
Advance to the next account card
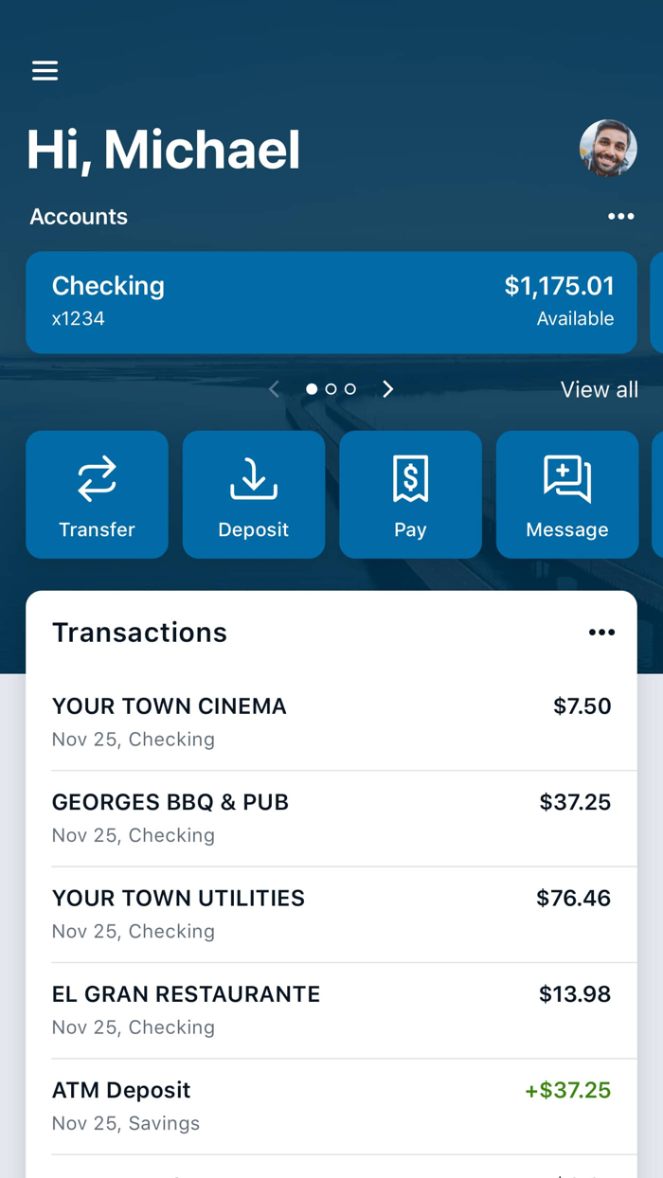[x=387, y=388]
